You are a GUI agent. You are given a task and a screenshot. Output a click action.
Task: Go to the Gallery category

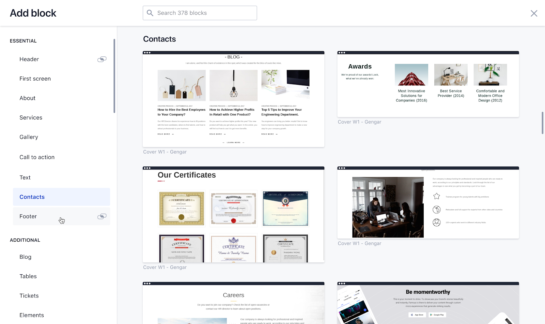[61, 137]
